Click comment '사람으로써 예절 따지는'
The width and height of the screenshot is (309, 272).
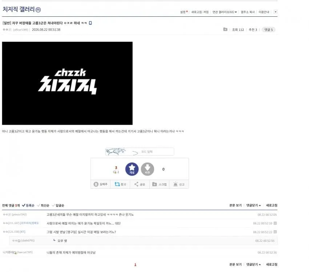[84, 223]
